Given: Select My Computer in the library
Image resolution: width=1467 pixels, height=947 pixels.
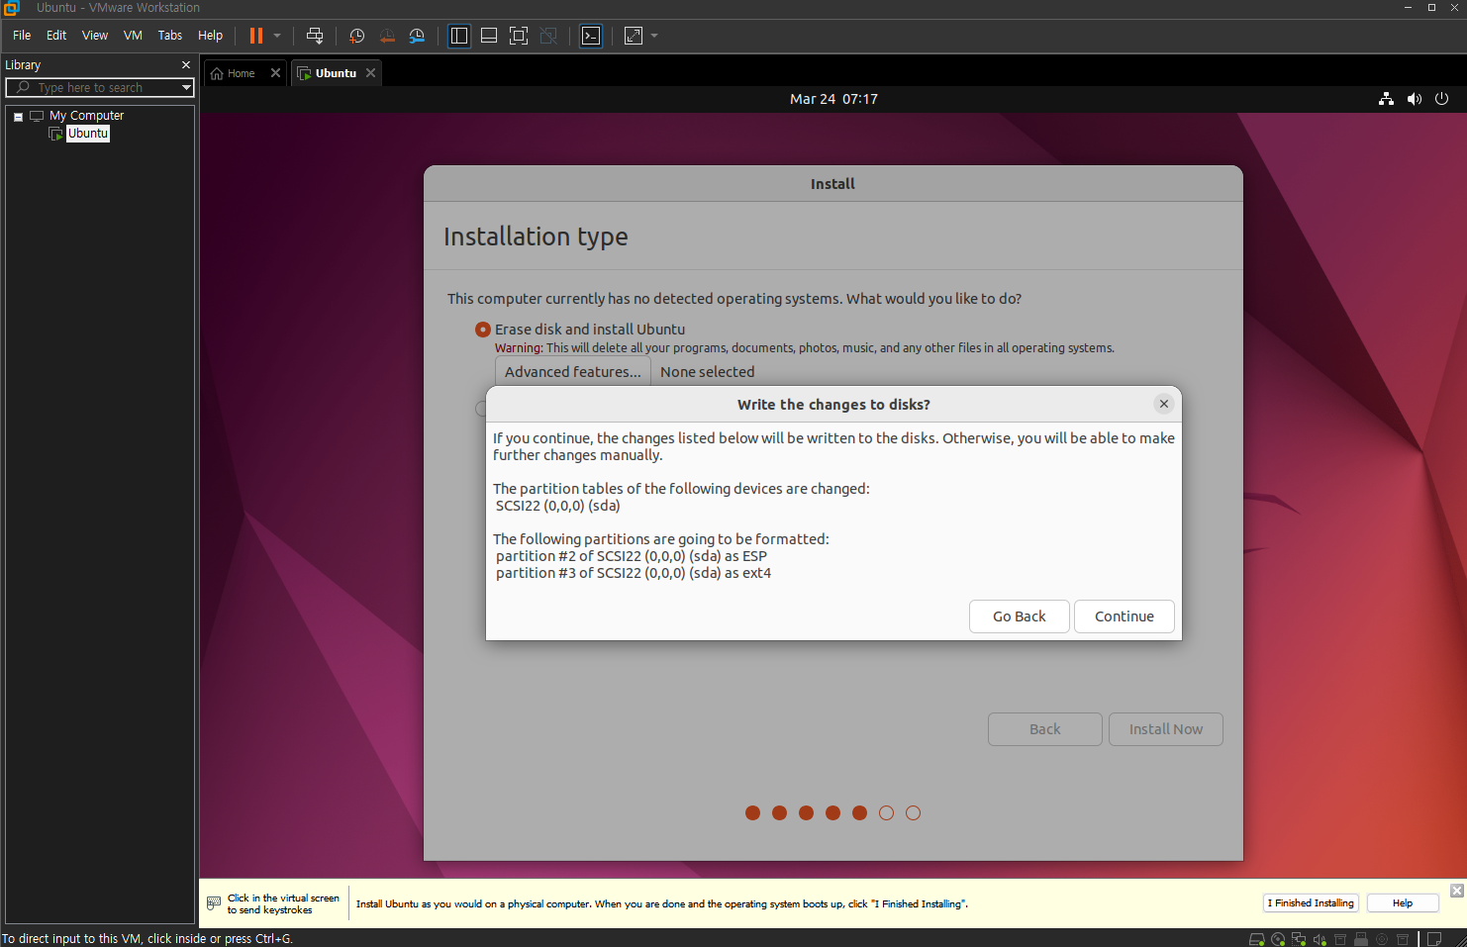Looking at the screenshot, I should tap(86, 116).
